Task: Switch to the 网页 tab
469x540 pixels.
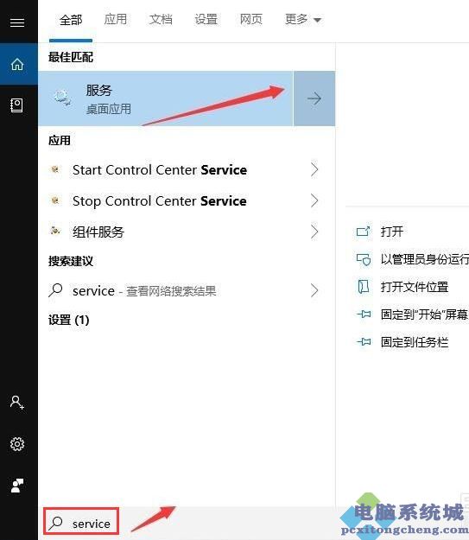Action: click(x=251, y=19)
